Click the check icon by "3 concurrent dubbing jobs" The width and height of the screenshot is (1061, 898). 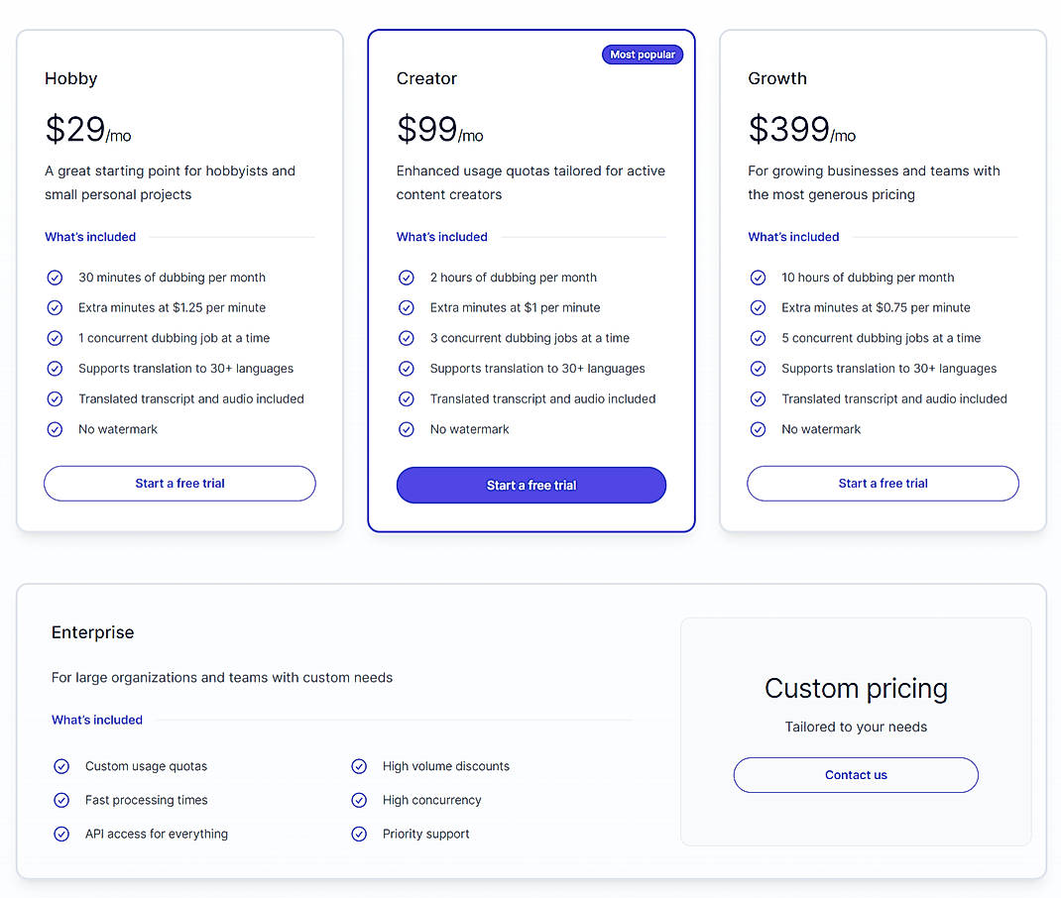click(x=407, y=338)
